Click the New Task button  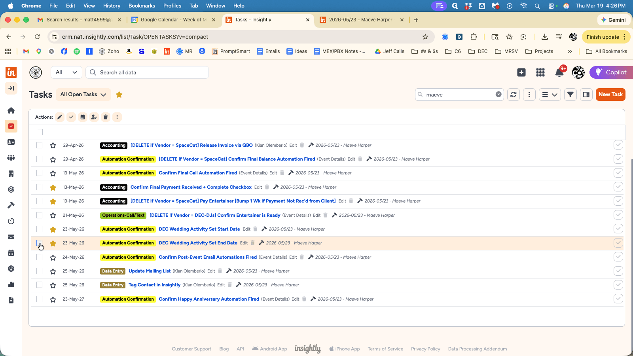[x=610, y=95]
